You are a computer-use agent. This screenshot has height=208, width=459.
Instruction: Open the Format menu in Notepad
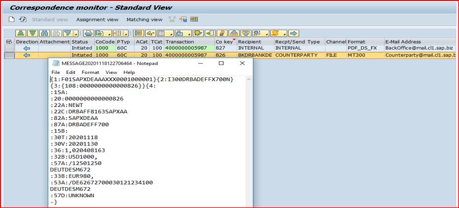(x=90, y=72)
